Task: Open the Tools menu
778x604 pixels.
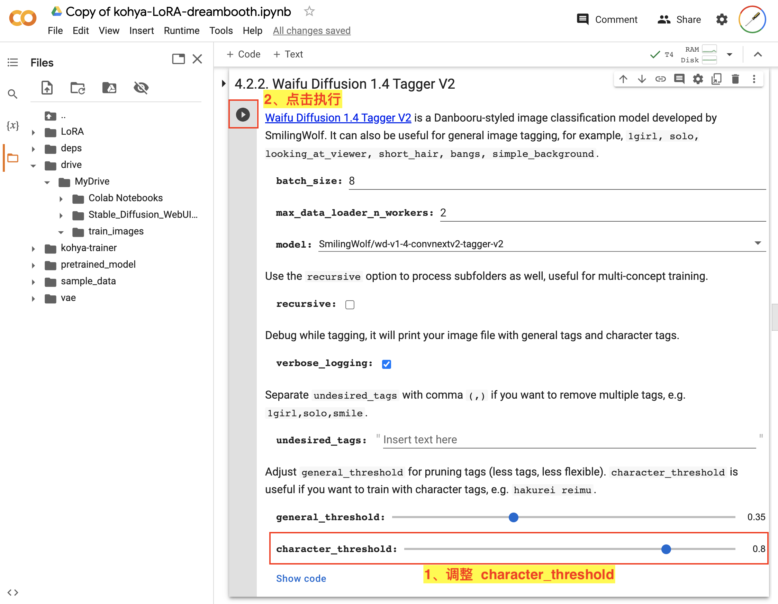Action: [221, 31]
